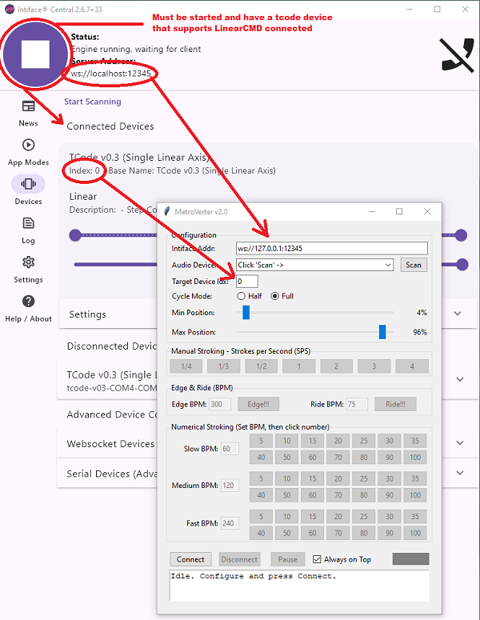Image resolution: width=480 pixels, height=620 pixels.
Task: Click the Scan button in MetroVerter
Action: click(x=414, y=265)
